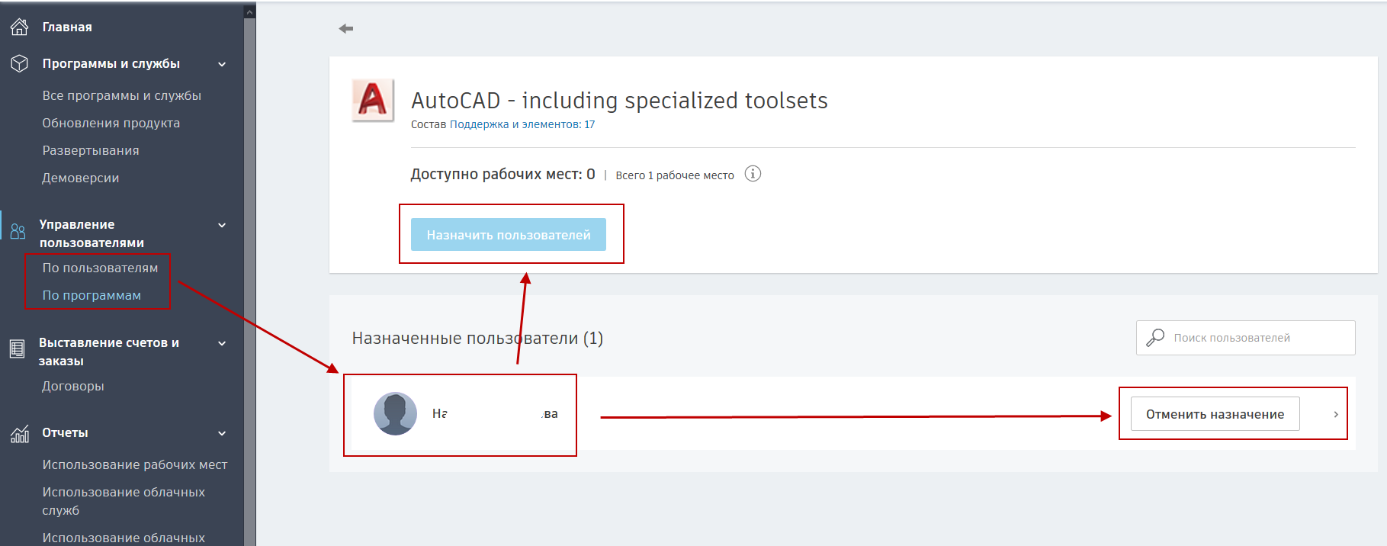This screenshot has height=546, width=1387.
Task: Click the Поиск пользователей search field
Action: 1245,338
